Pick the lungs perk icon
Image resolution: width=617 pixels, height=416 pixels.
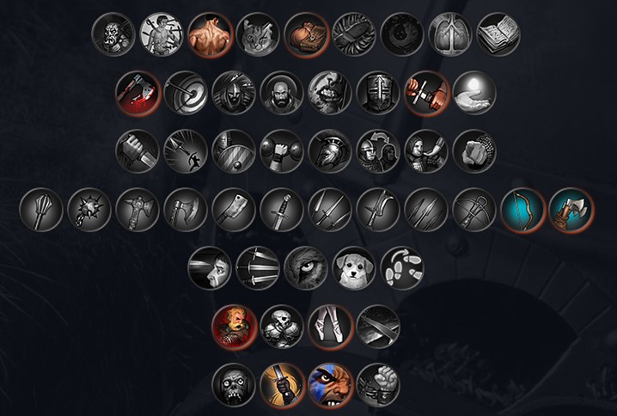point(450,34)
